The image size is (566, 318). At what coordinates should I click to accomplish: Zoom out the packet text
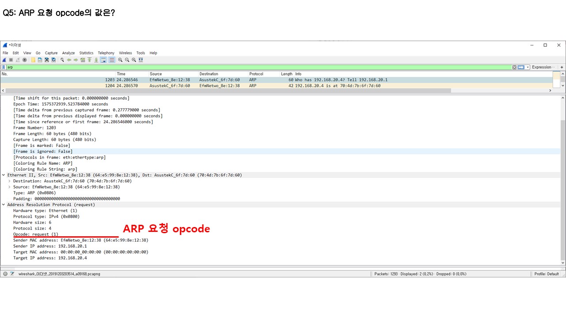point(127,60)
